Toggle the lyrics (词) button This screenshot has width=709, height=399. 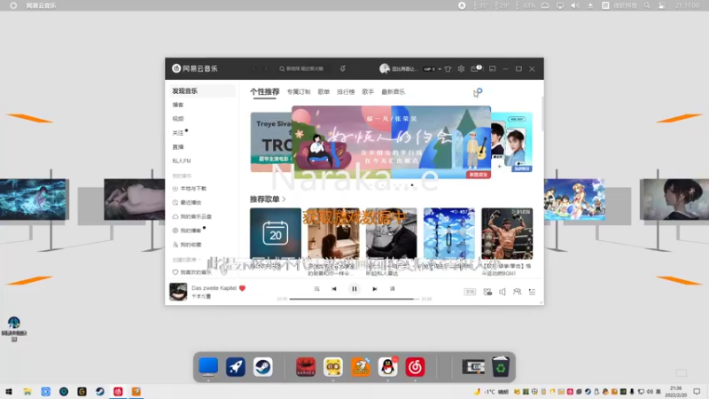coord(392,289)
